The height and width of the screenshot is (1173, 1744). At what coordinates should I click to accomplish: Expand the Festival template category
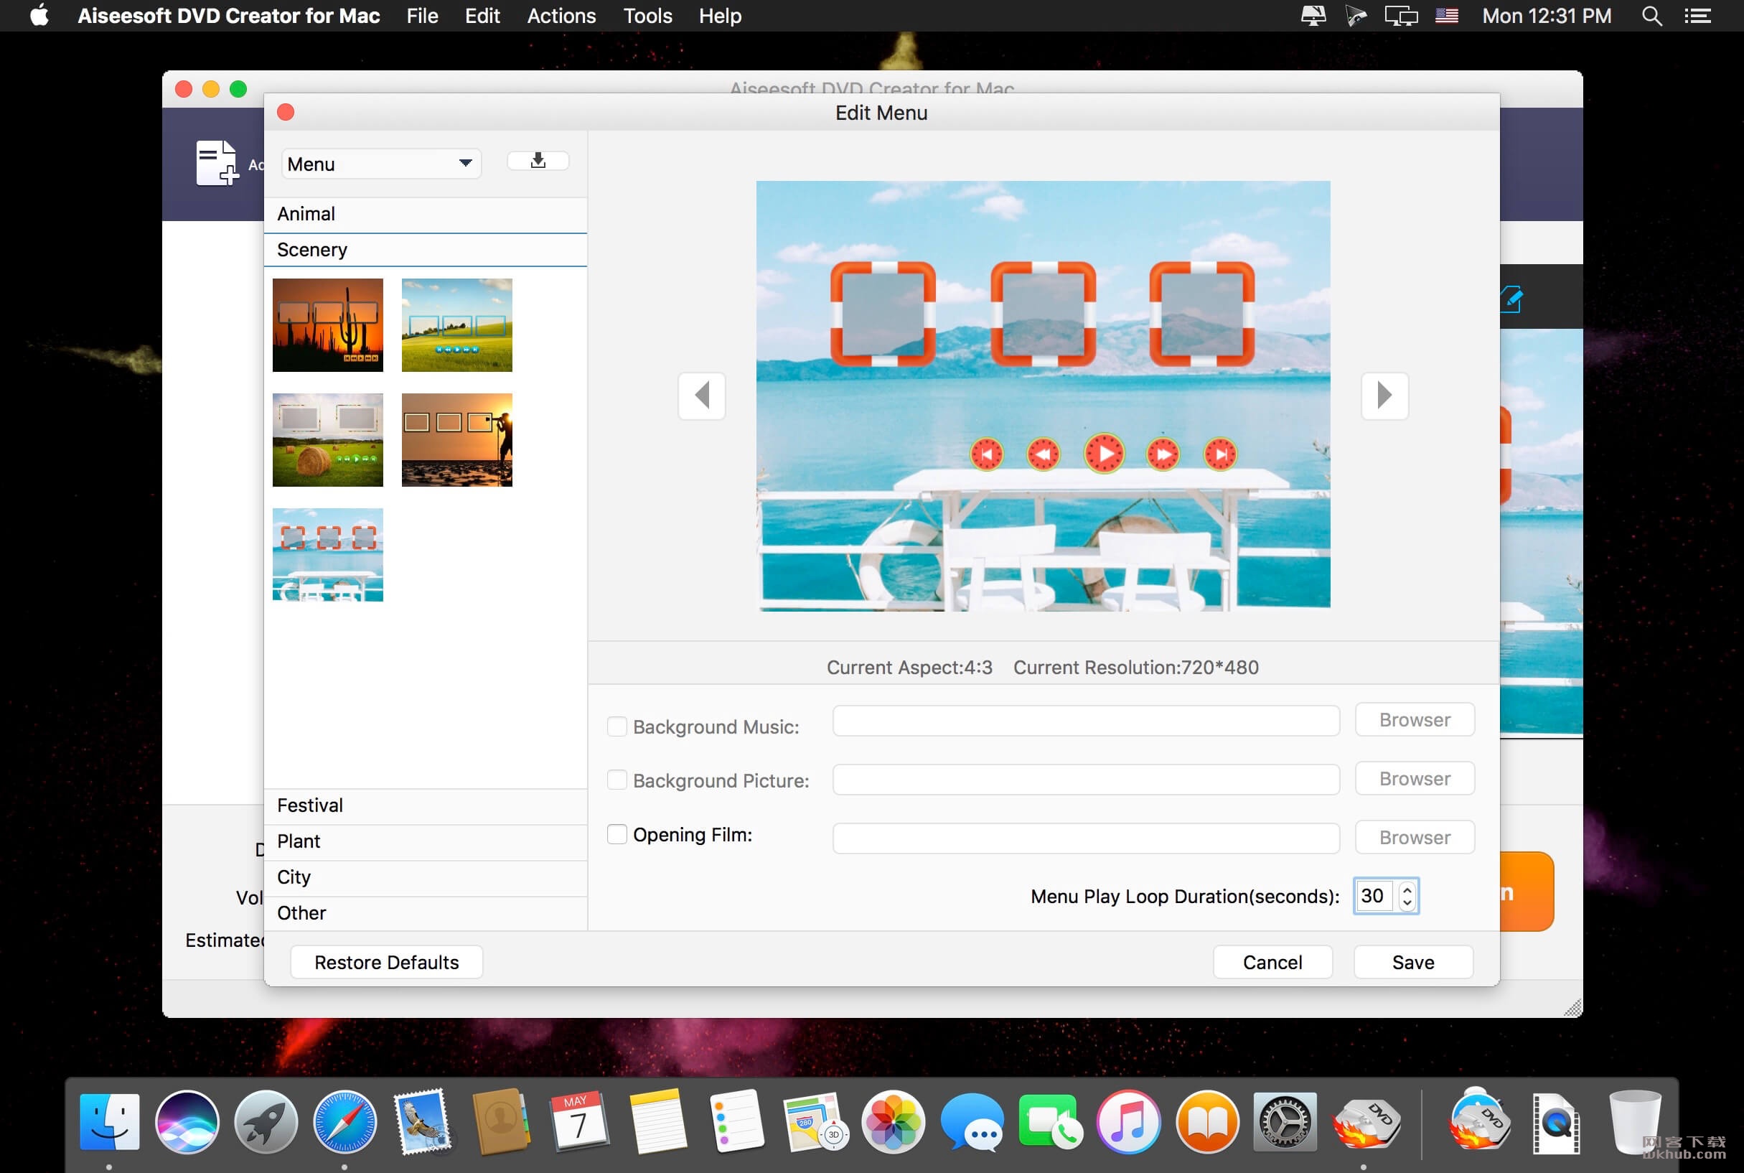pos(425,805)
